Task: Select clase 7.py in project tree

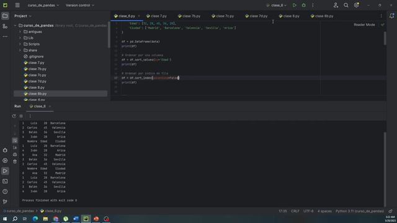Action: tap(36, 63)
